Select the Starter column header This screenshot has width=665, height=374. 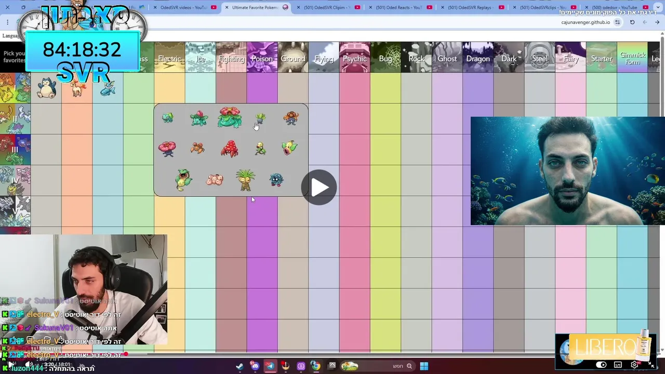[602, 57]
